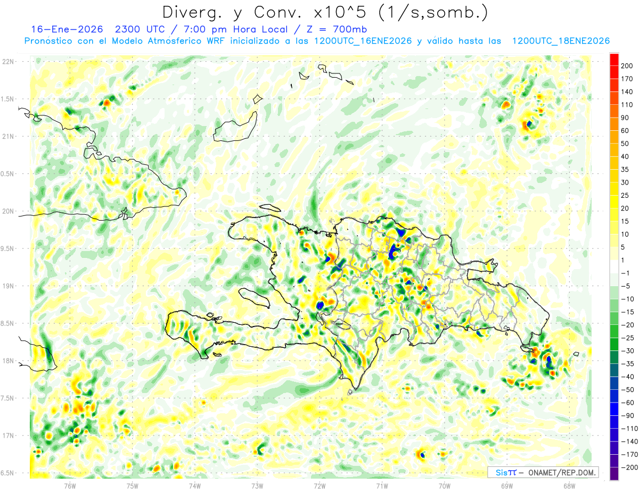
Task: Click the '72W' longitude axis label
Action: 319,486
